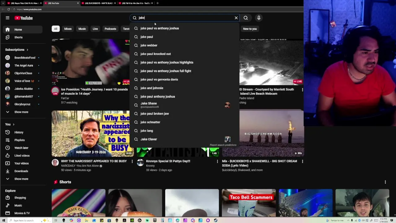Open Home in the sidebar
The width and height of the screenshot is (396, 223).
[23, 29]
